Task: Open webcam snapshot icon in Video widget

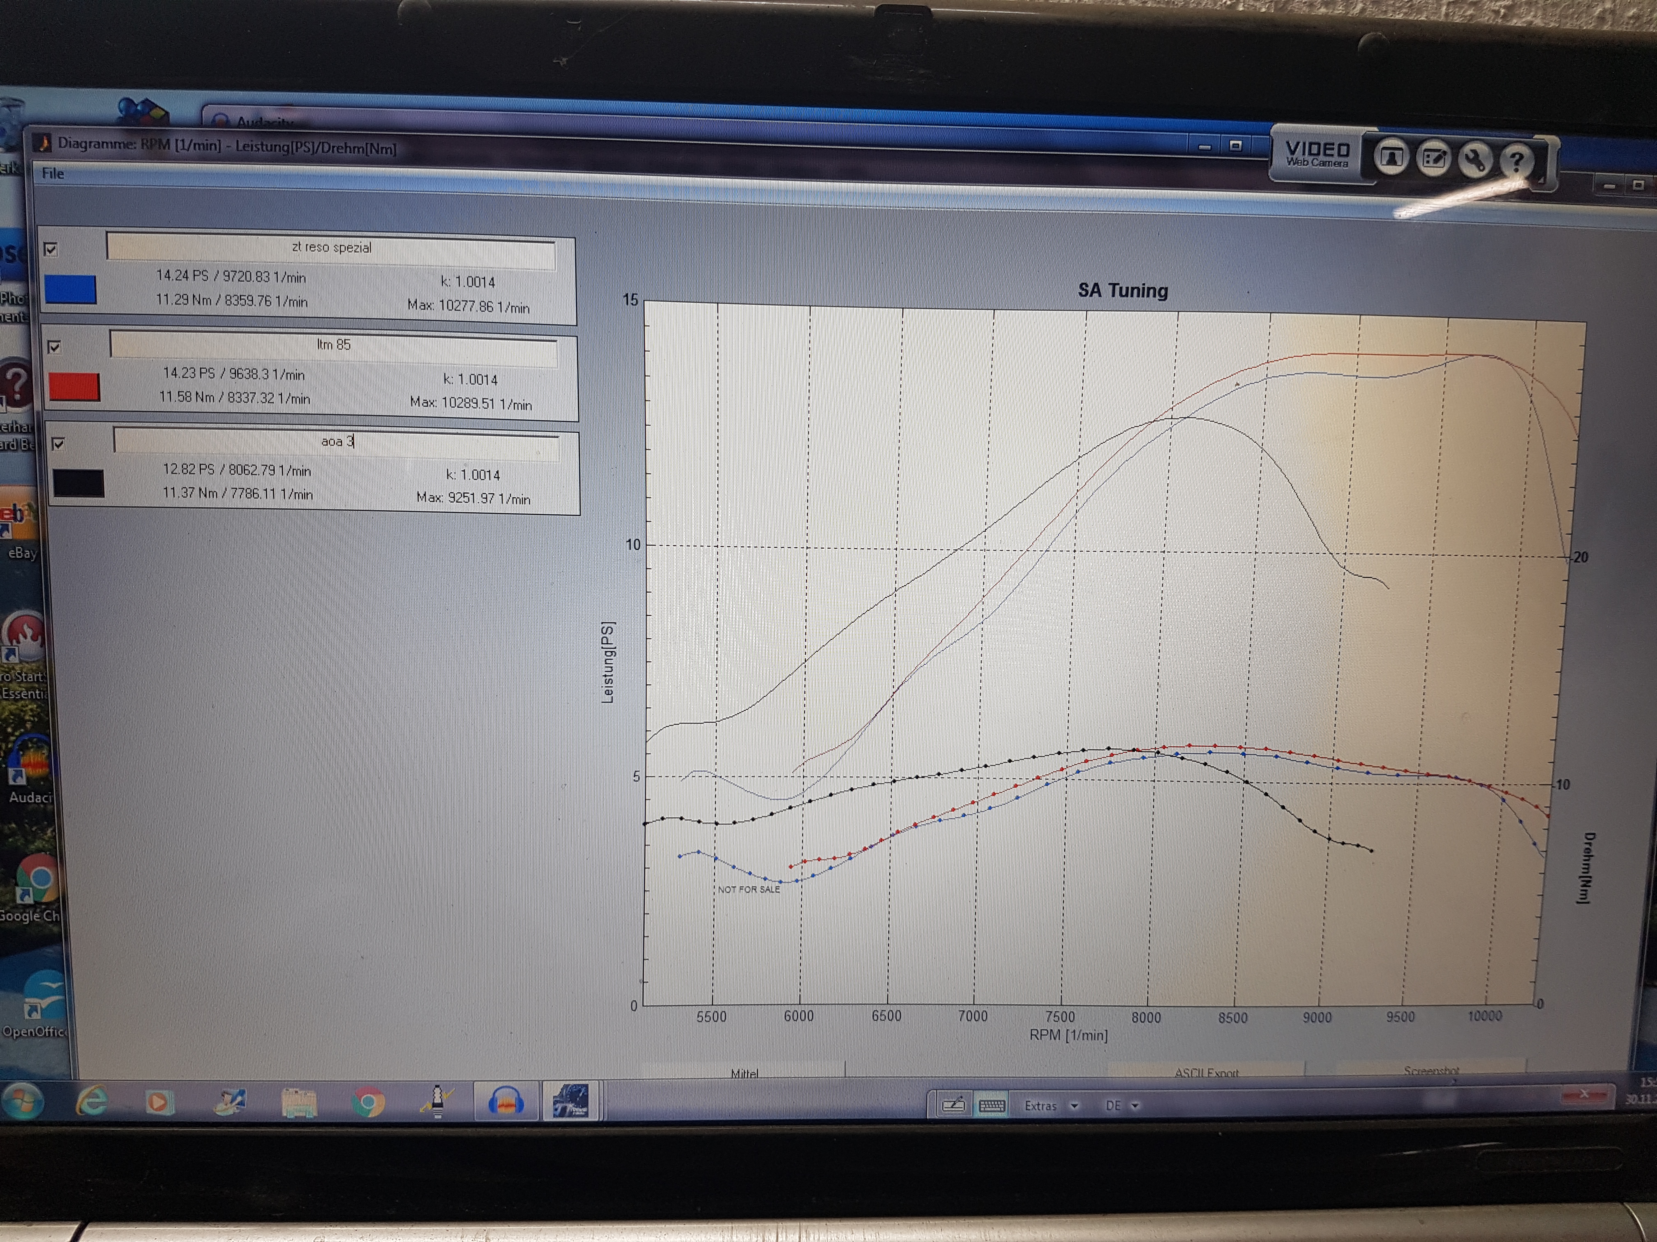Action: [x=1391, y=157]
